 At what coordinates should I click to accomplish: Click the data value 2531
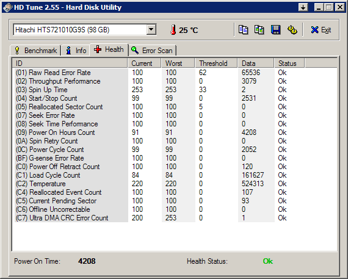(x=249, y=98)
